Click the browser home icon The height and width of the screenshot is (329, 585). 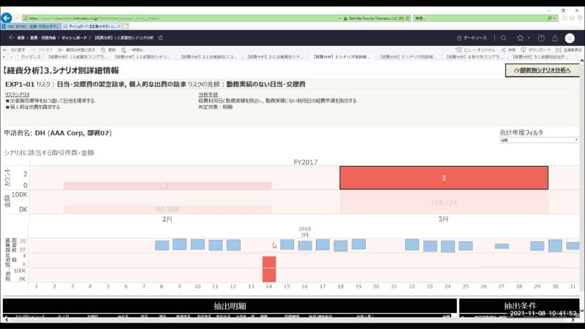(565, 18)
